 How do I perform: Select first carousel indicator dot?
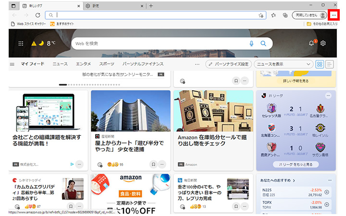point(63,84)
